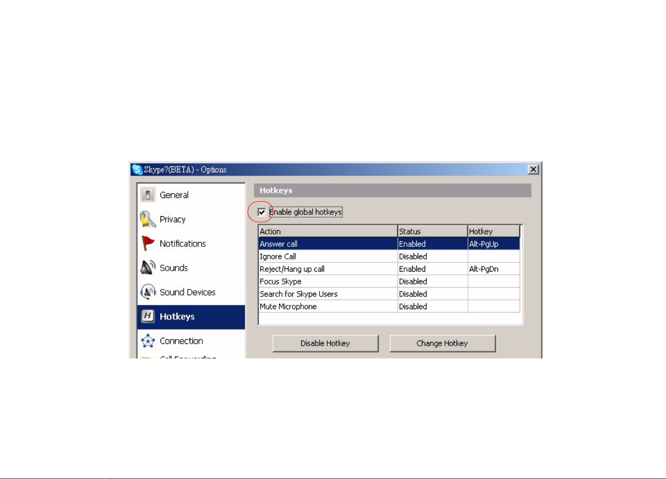Screen dimensions: 666x479
Task: Select Search for Skype Users row
Action: coord(390,294)
